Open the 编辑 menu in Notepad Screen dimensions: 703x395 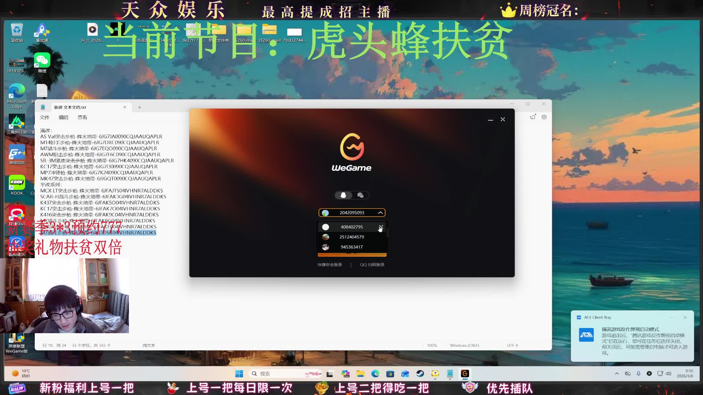pos(63,117)
